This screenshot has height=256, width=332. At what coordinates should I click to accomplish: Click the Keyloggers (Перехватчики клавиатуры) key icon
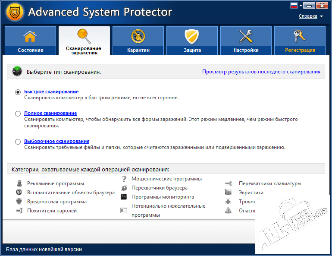tap(229, 183)
